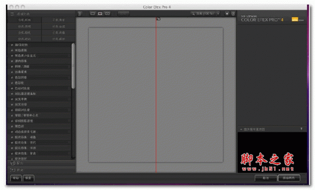
Task: Choose the 详细提取滤镜 filter row
Action: [x=39, y=121]
